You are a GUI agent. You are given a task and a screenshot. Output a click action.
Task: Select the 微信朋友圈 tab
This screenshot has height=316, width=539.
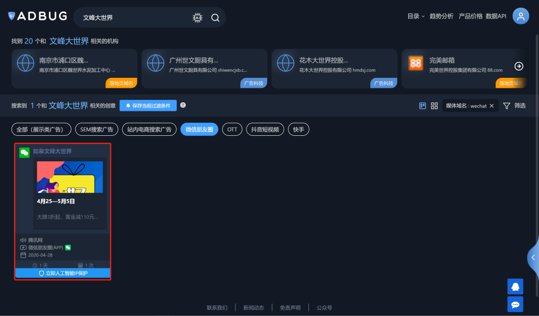pos(199,129)
